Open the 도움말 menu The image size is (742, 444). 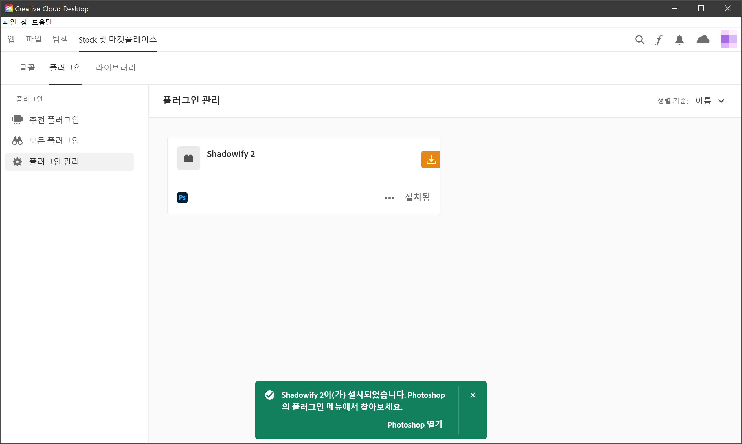(x=42, y=22)
